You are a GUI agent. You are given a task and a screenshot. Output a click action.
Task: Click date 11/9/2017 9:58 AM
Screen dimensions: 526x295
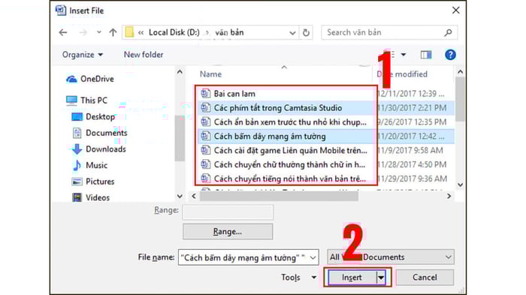[410, 151]
